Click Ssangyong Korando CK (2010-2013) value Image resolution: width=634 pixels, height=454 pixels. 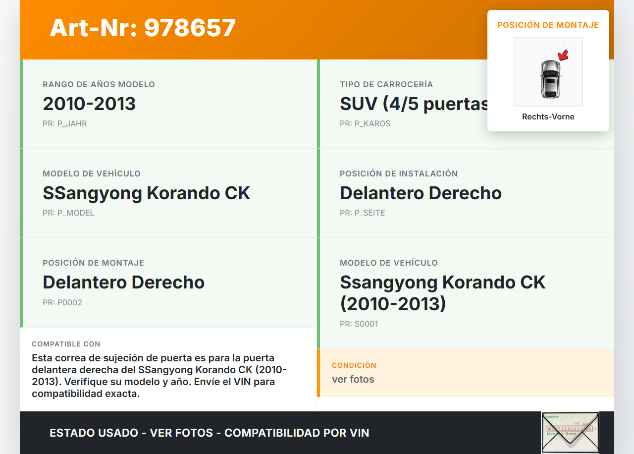442,293
